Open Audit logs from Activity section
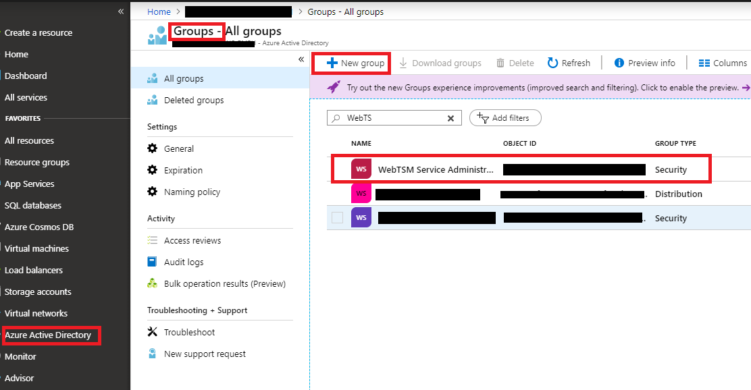The height and width of the screenshot is (390, 751). click(183, 262)
